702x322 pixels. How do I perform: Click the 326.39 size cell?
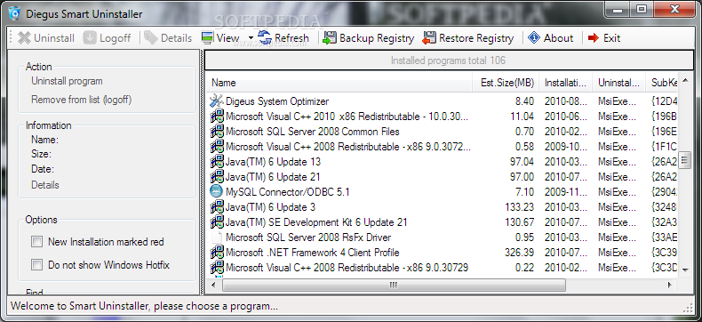pos(519,252)
